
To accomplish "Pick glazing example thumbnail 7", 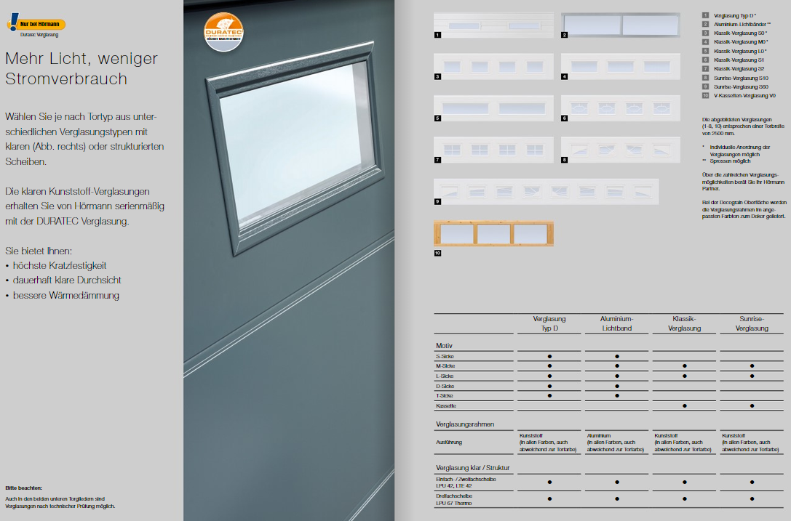I will point(493,150).
